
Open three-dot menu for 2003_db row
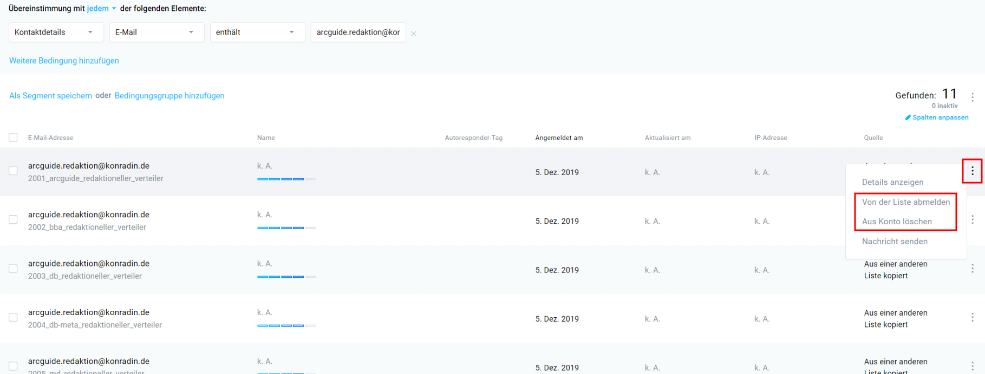972,269
